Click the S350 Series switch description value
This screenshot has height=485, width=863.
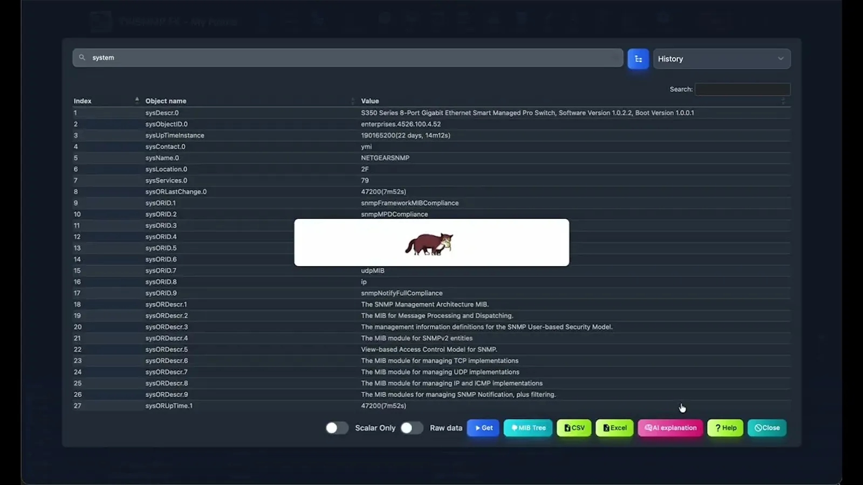[x=528, y=113]
